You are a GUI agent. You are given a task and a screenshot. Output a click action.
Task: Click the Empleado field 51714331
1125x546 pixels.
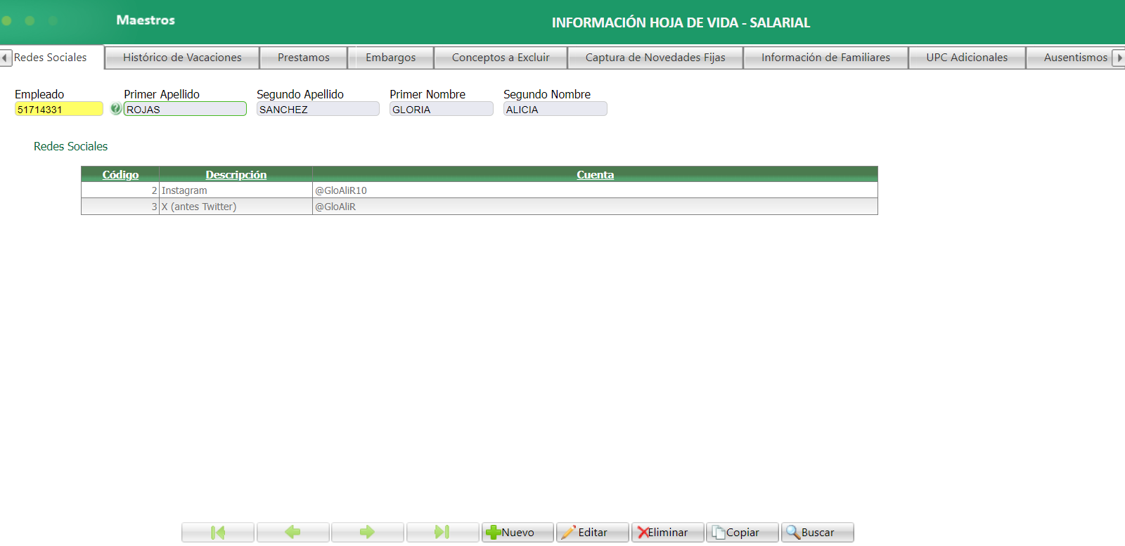(59, 109)
